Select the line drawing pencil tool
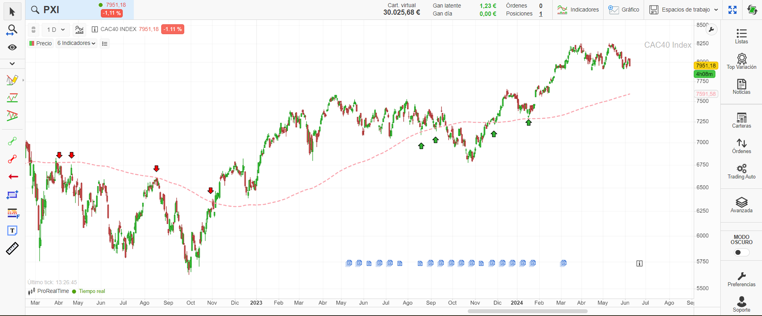The width and height of the screenshot is (762, 316). click(12, 80)
